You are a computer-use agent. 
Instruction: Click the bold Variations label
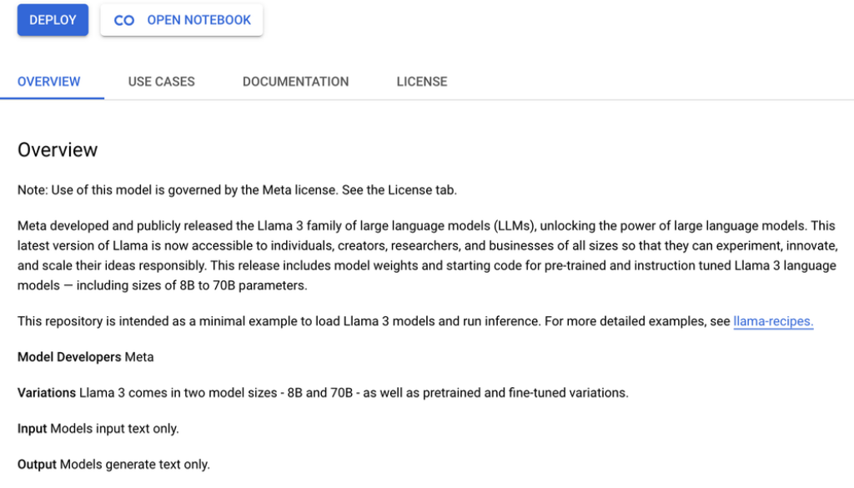(x=47, y=393)
